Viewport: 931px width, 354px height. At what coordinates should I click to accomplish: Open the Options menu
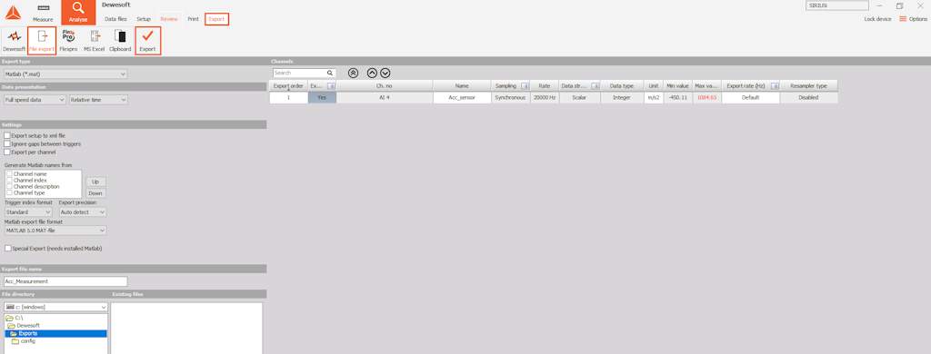(x=913, y=19)
